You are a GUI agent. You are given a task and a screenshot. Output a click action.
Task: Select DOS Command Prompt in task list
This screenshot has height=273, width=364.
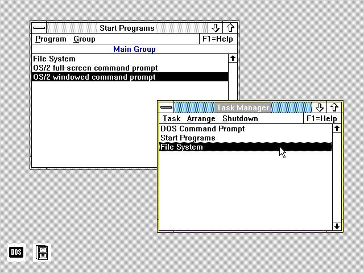[x=246, y=129]
